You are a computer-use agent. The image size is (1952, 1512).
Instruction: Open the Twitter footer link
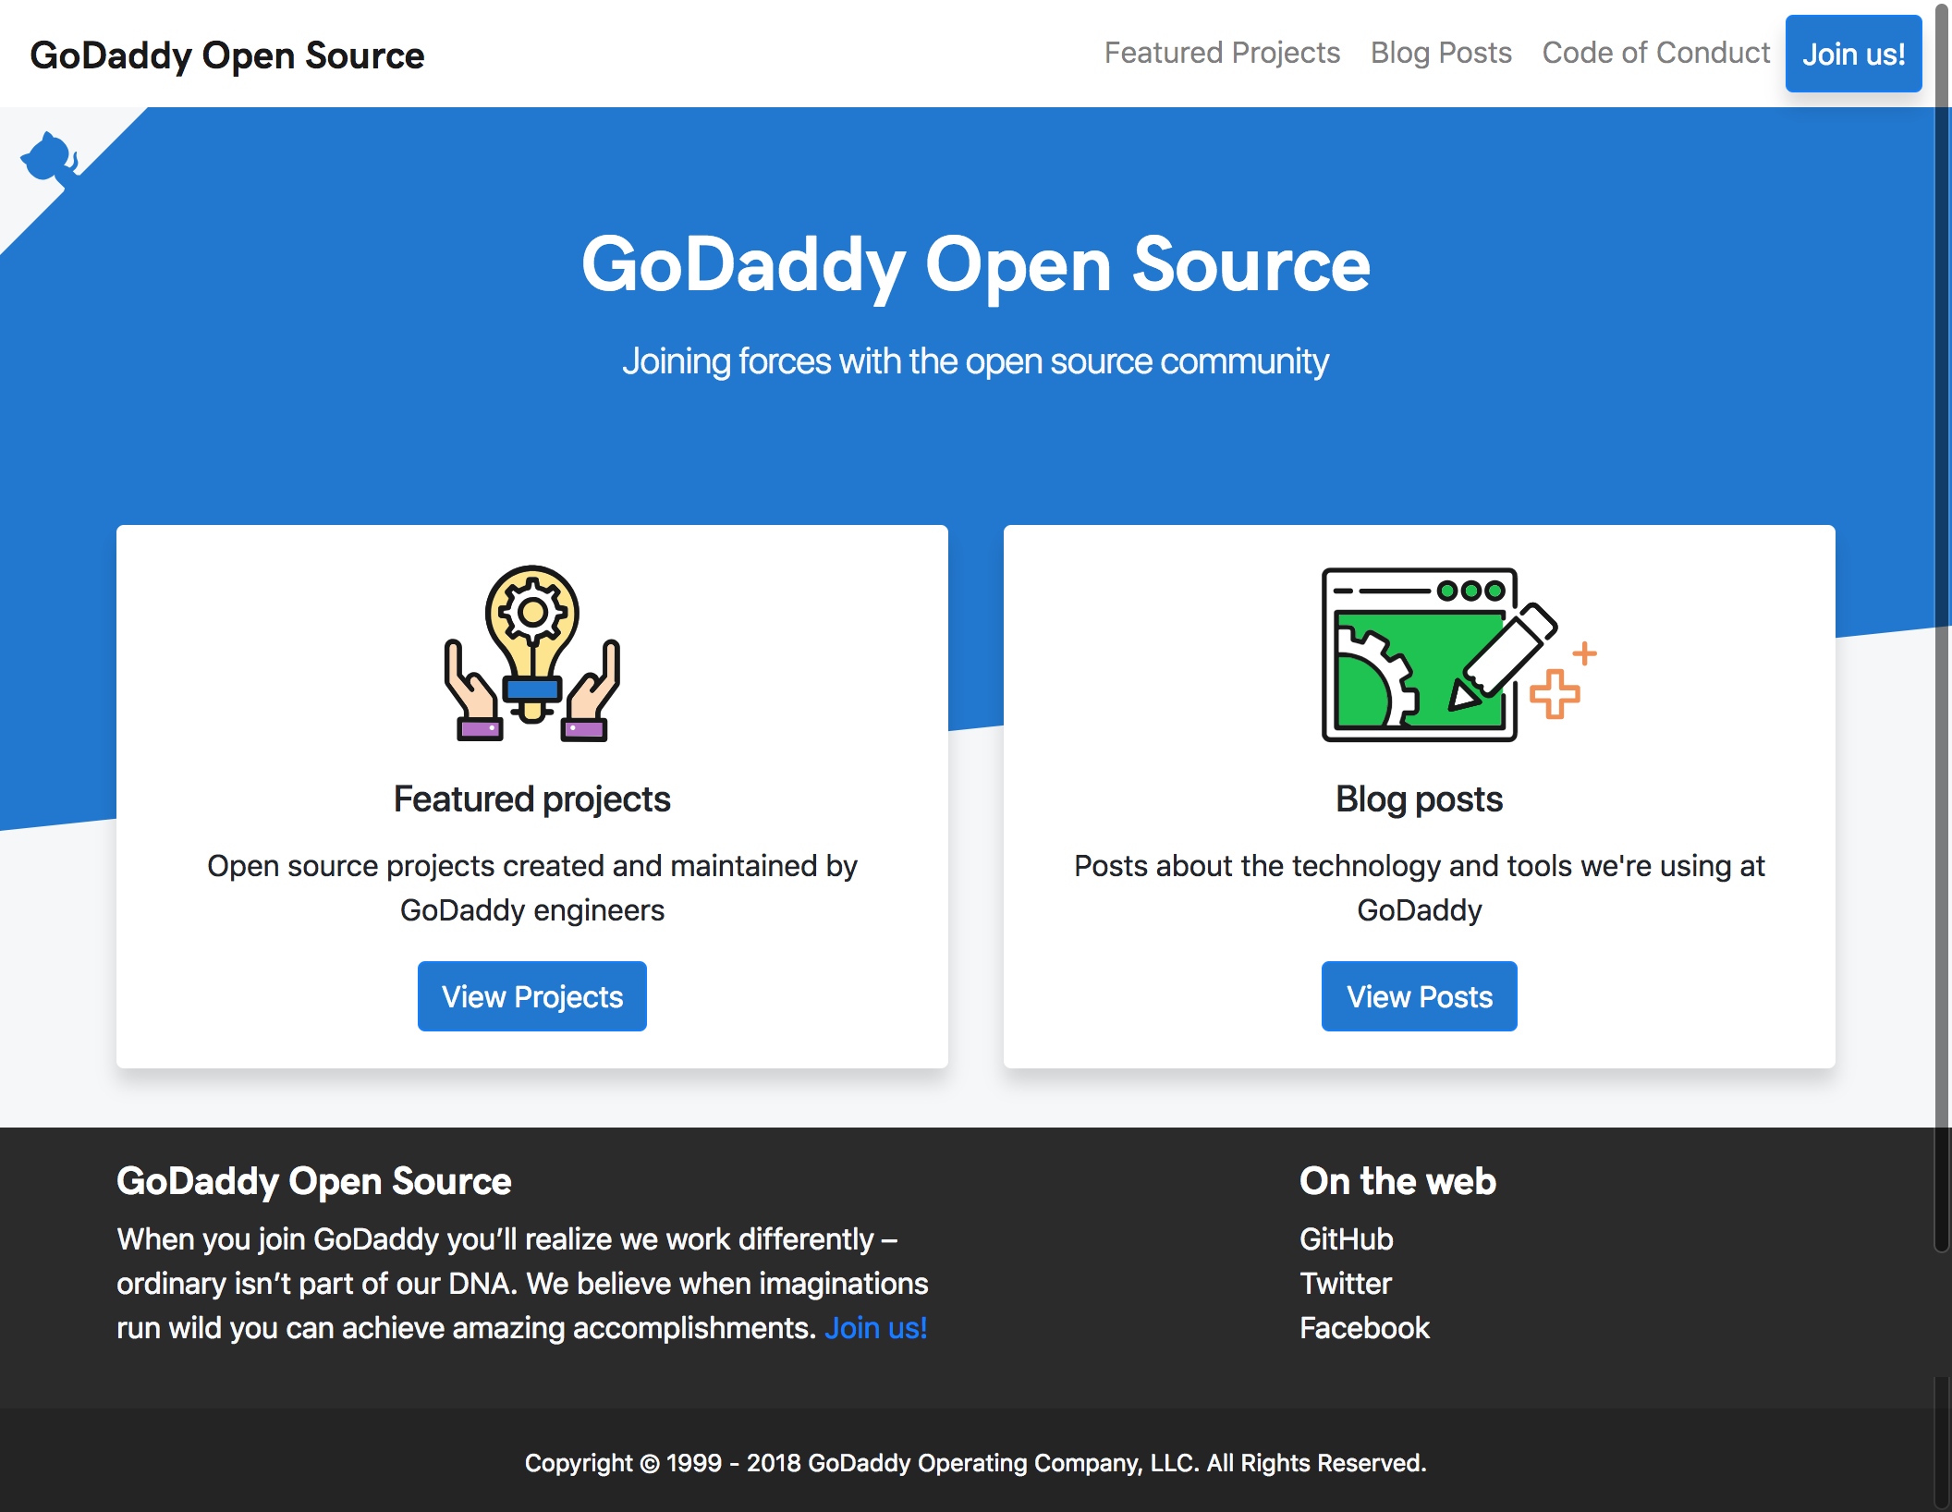(1345, 1284)
